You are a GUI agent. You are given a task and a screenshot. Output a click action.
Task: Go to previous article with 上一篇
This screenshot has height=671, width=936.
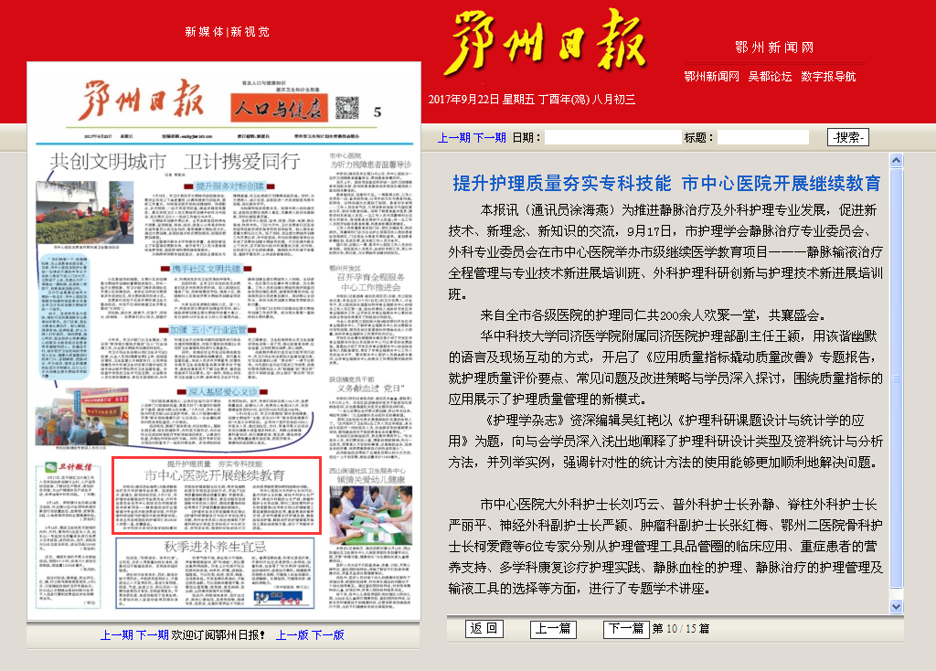(553, 629)
